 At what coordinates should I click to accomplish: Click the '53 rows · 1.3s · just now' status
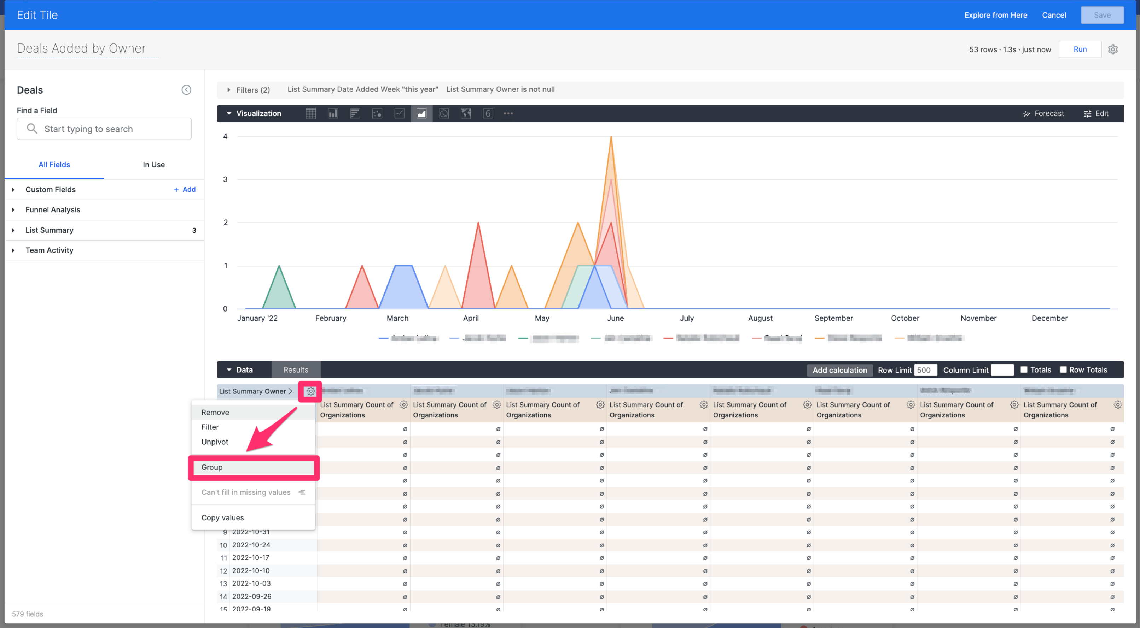[1010, 49]
